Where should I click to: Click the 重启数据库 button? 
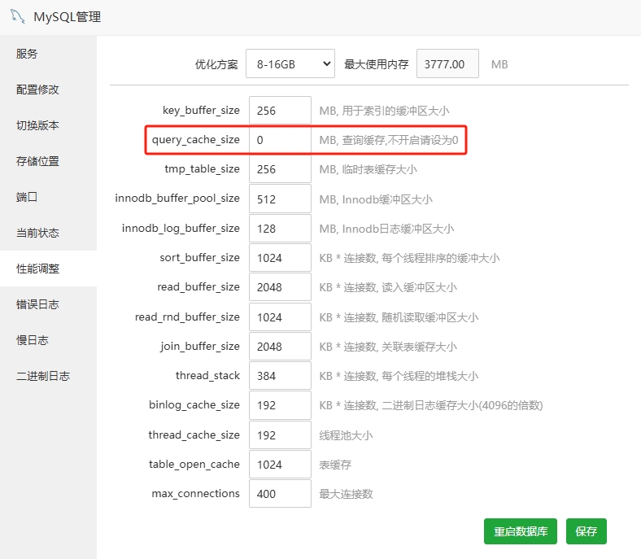coord(521,531)
